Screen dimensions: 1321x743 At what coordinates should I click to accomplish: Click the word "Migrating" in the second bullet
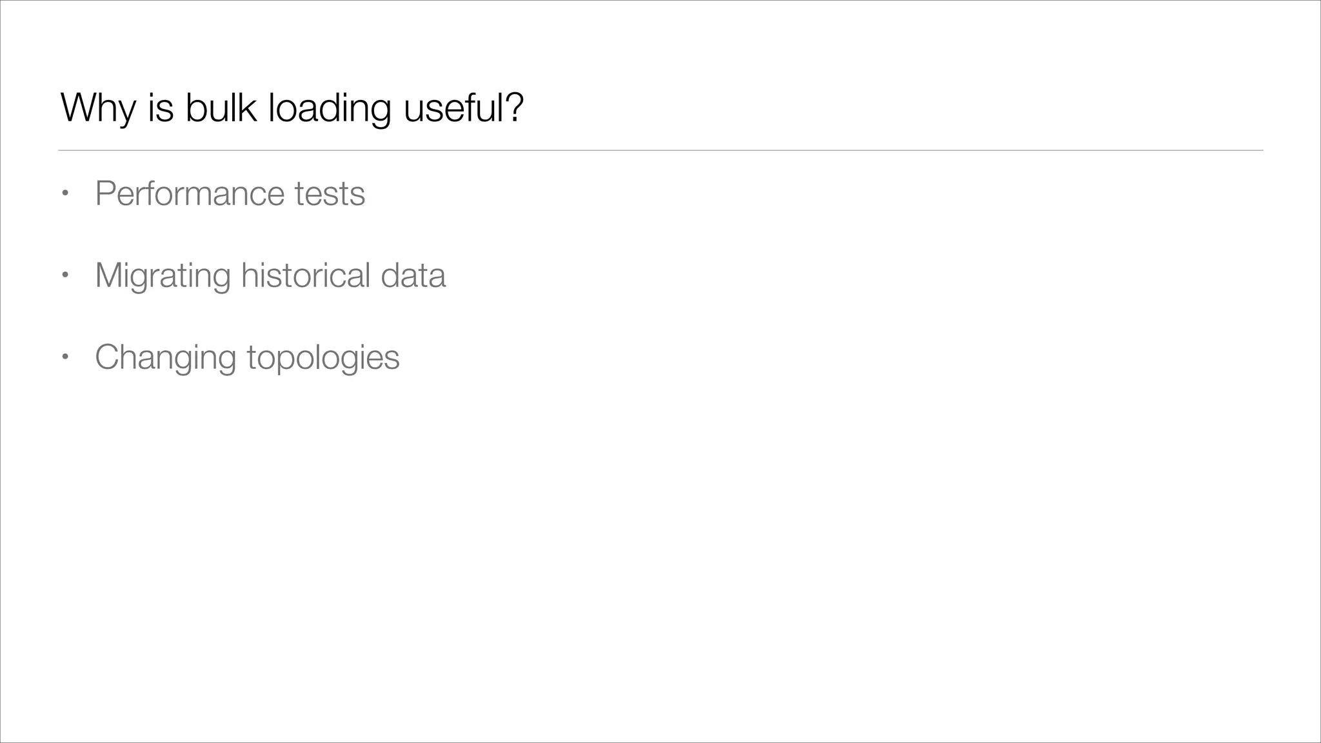click(163, 275)
